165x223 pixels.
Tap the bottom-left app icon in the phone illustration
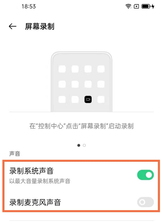click(62, 99)
